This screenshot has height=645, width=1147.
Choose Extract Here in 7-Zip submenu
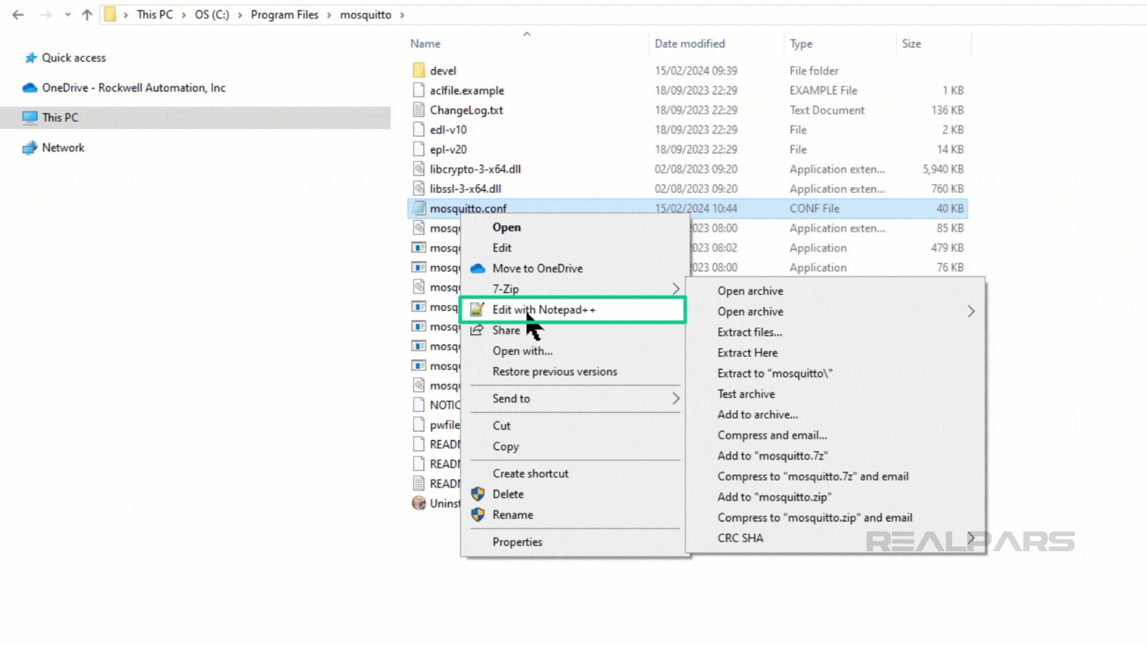(x=747, y=353)
